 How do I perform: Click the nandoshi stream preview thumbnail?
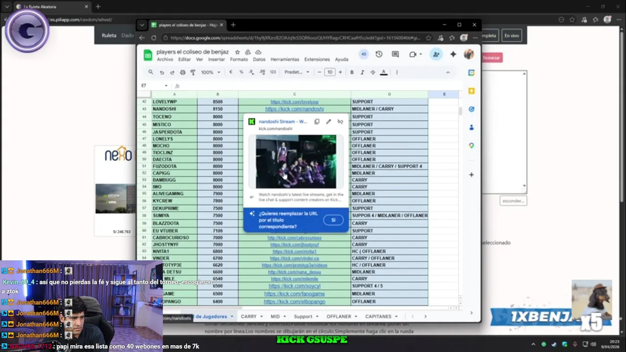[296, 162]
